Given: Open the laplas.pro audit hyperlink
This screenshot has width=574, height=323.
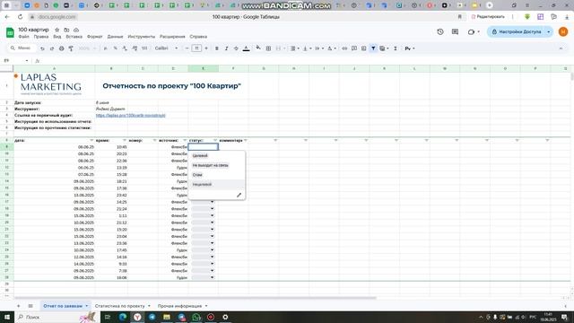Looking at the screenshot, I should coord(130,116).
